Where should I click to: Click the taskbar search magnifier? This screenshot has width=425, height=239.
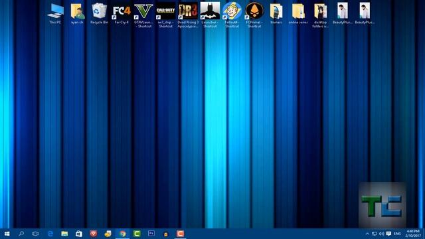[x=21, y=234]
